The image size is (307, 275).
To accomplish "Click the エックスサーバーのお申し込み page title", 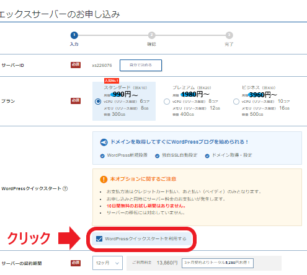I will point(60,14).
